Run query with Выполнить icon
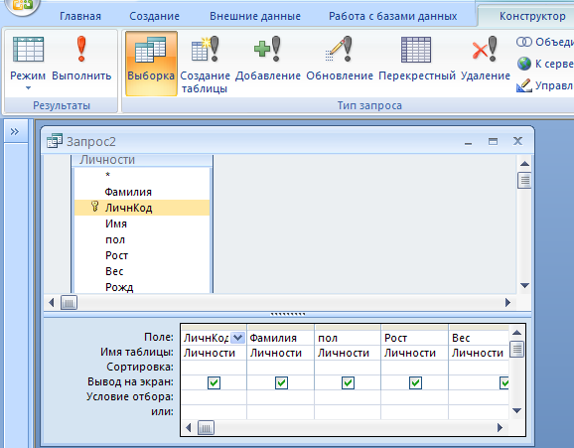574x448 pixels. 81,49
